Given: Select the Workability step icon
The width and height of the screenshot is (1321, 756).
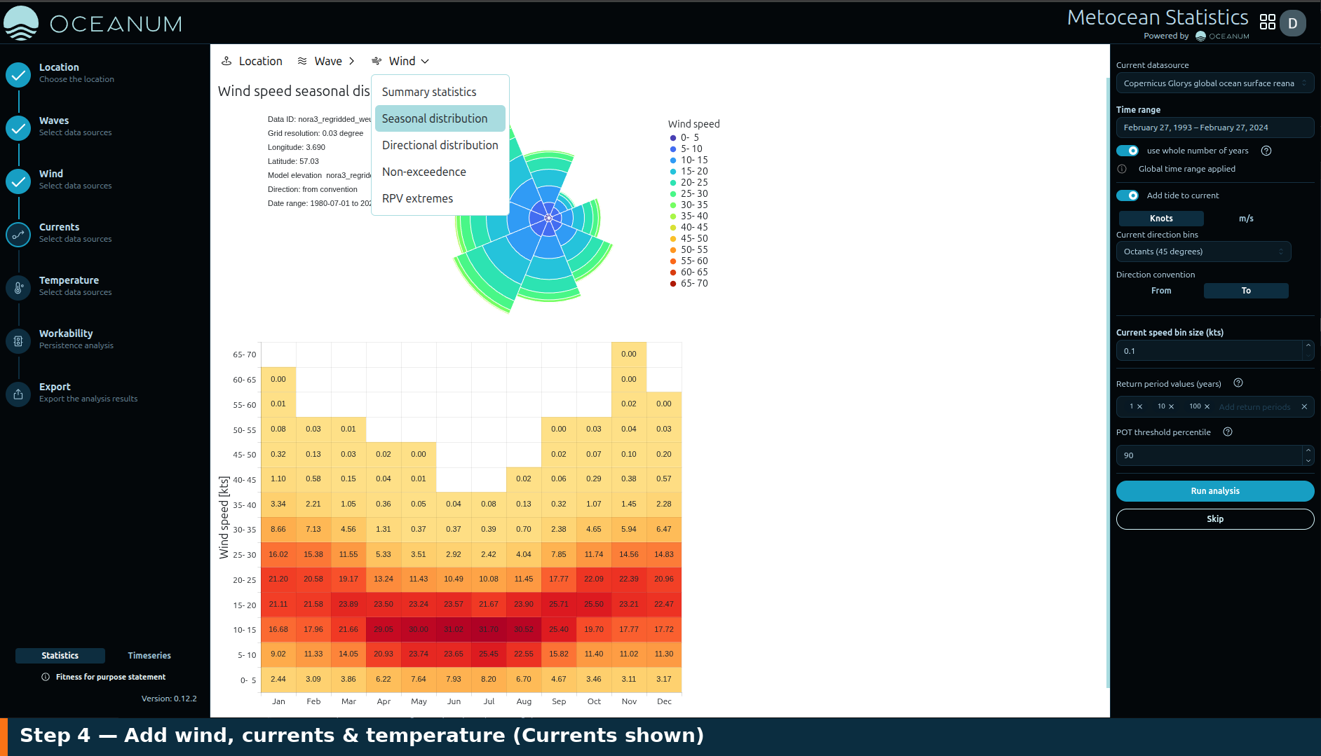Looking at the screenshot, I should pyautogui.click(x=18, y=341).
